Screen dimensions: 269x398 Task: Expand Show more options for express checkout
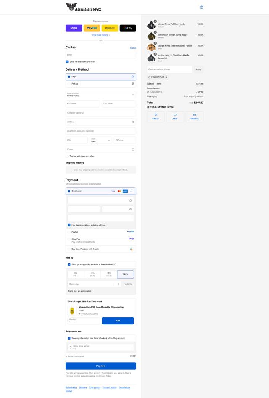(x=100, y=35)
